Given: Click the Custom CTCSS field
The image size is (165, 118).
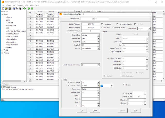Looking at the screenshot, I should pyautogui.click(x=139, y=97).
